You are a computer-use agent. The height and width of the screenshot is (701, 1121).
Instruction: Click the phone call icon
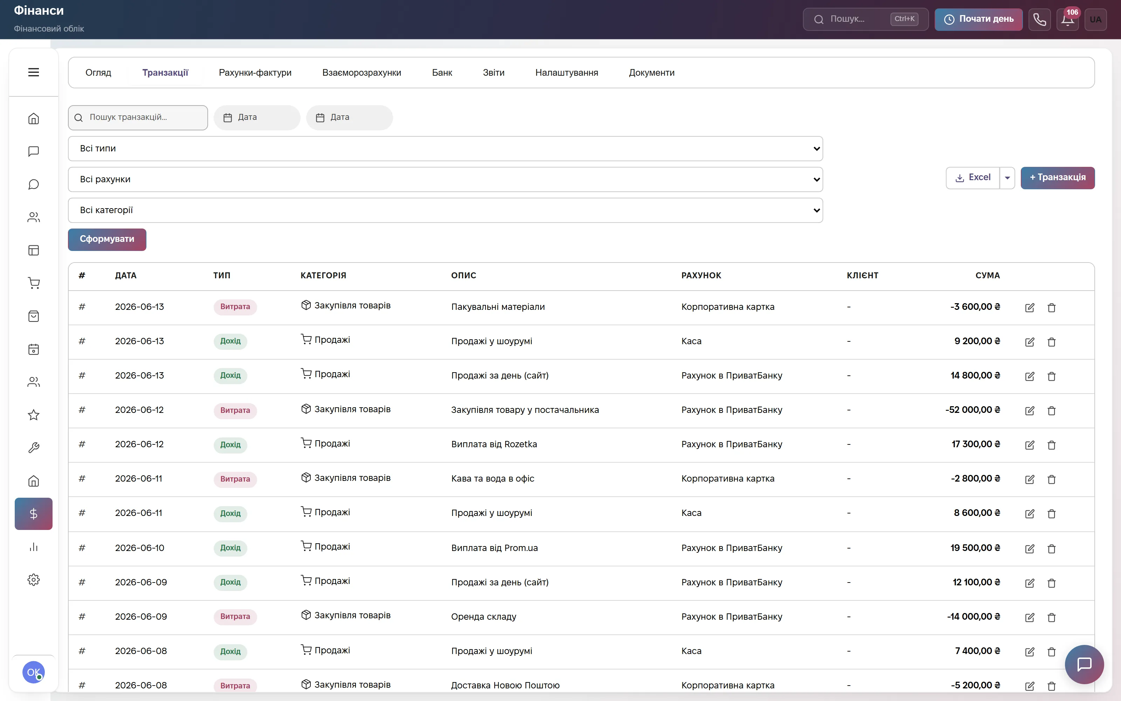[x=1039, y=20]
